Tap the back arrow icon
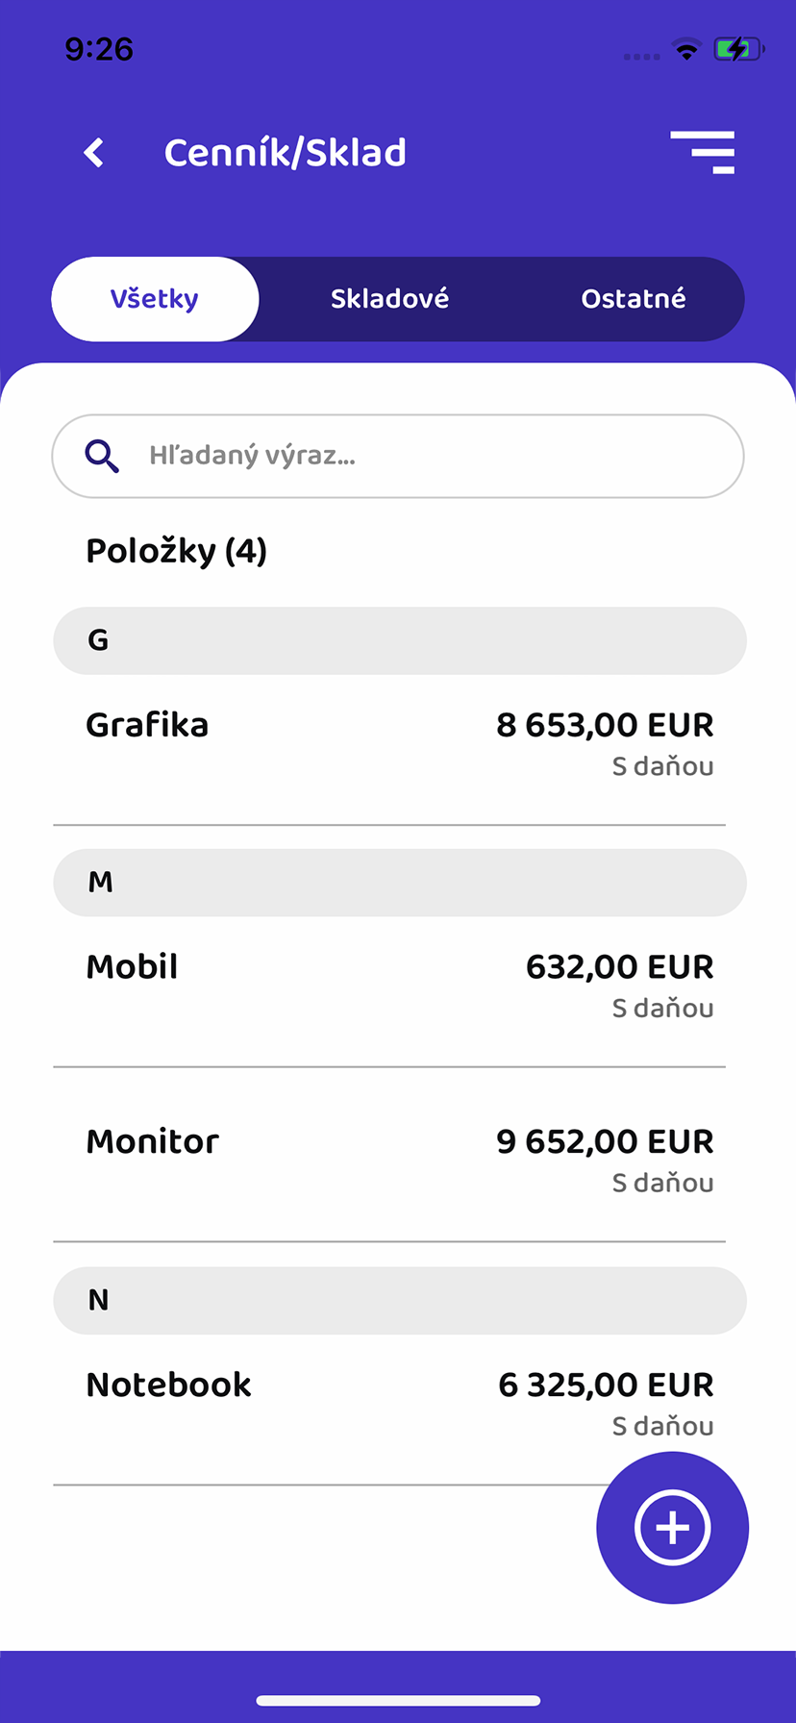Viewport: 796px width, 1723px height. point(94,152)
